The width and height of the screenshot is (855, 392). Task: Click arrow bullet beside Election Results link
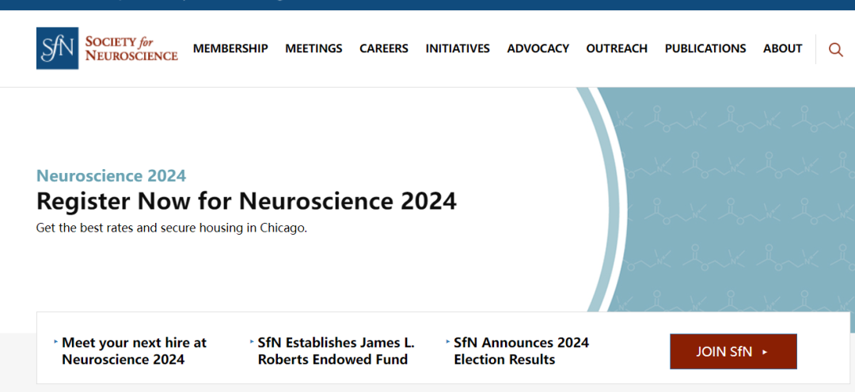[x=448, y=342]
